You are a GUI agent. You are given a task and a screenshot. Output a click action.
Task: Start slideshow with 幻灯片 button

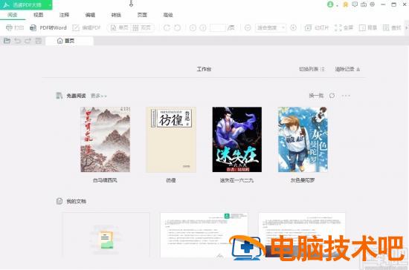(317, 27)
